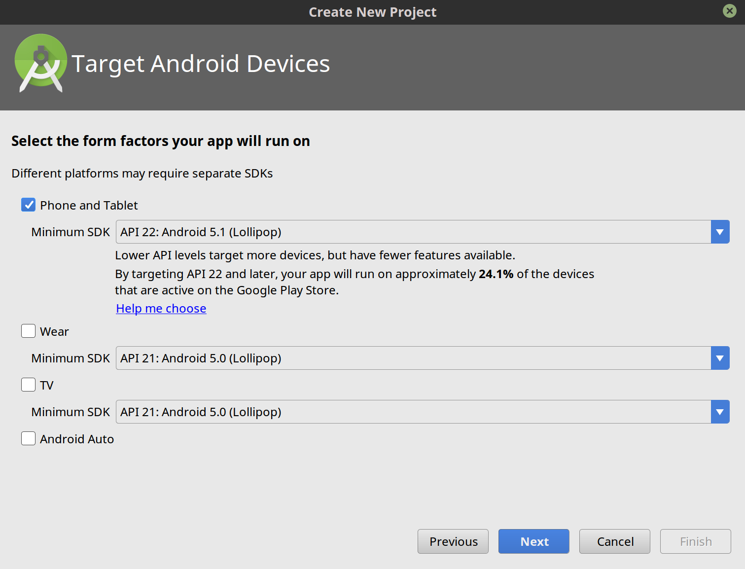Enable the TV form factor checkbox

pyautogui.click(x=28, y=385)
